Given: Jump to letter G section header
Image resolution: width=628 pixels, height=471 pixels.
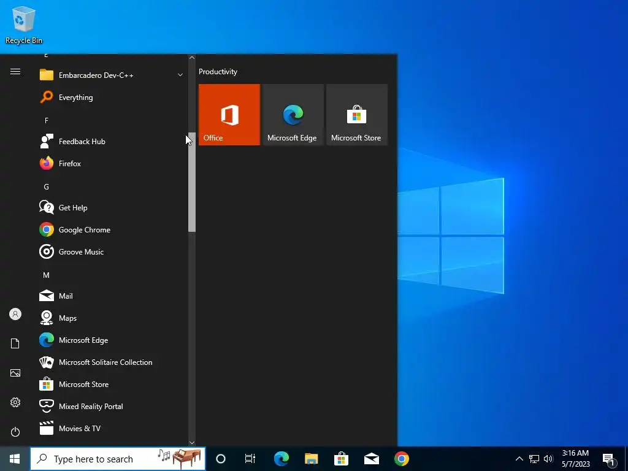Looking at the screenshot, I should [47, 186].
